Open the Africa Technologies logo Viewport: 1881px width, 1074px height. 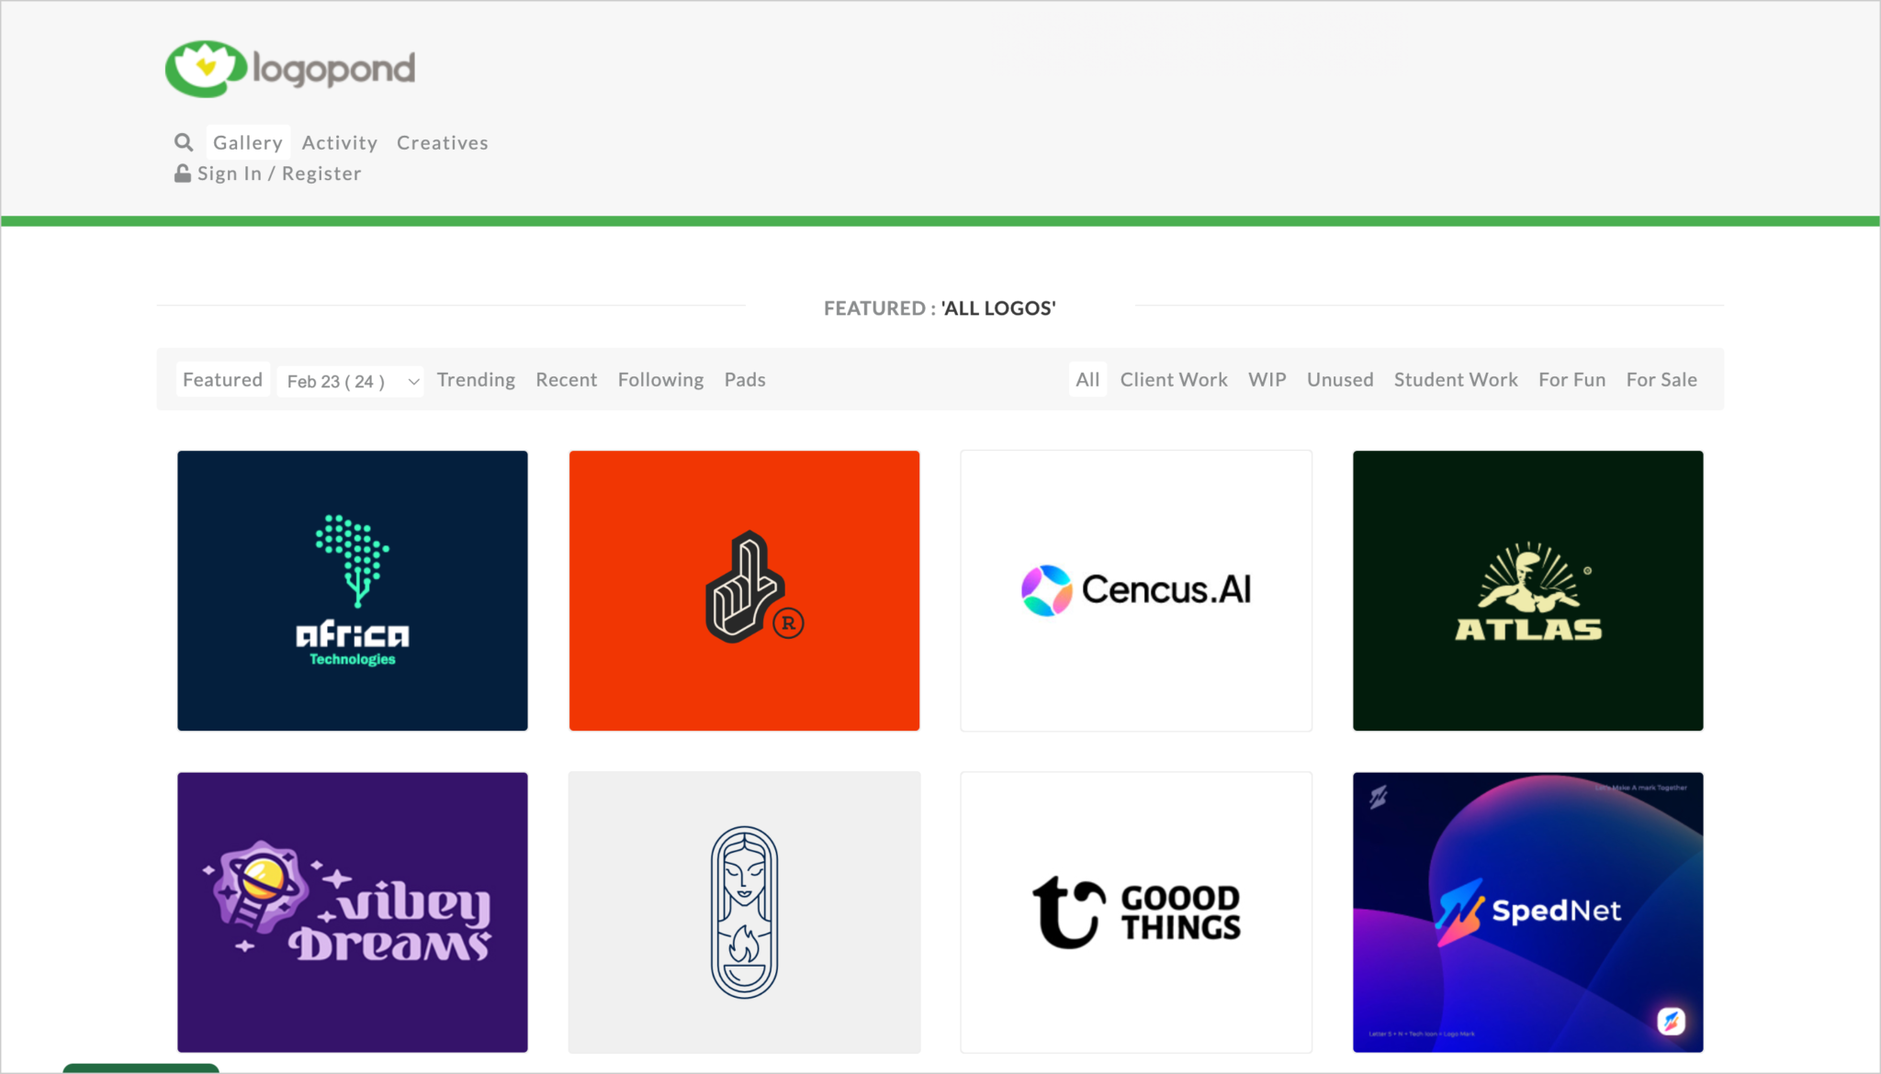click(352, 590)
